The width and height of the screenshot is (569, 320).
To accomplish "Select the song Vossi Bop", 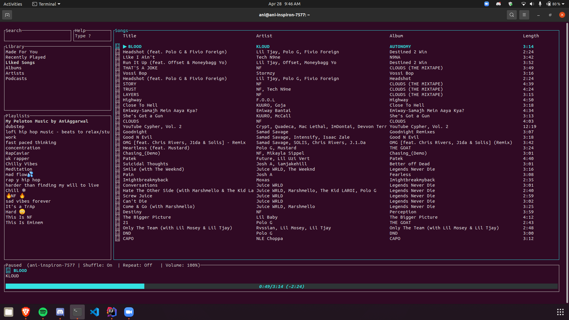I will click(x=135, y=73).
